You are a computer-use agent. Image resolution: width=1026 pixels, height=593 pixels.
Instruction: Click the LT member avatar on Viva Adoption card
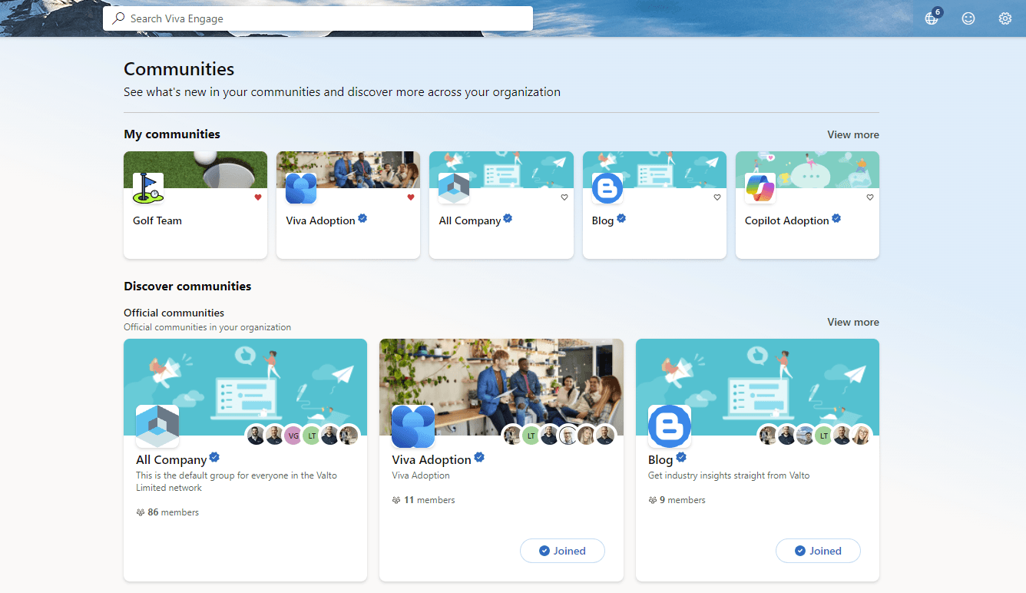(x=531, y=436)
